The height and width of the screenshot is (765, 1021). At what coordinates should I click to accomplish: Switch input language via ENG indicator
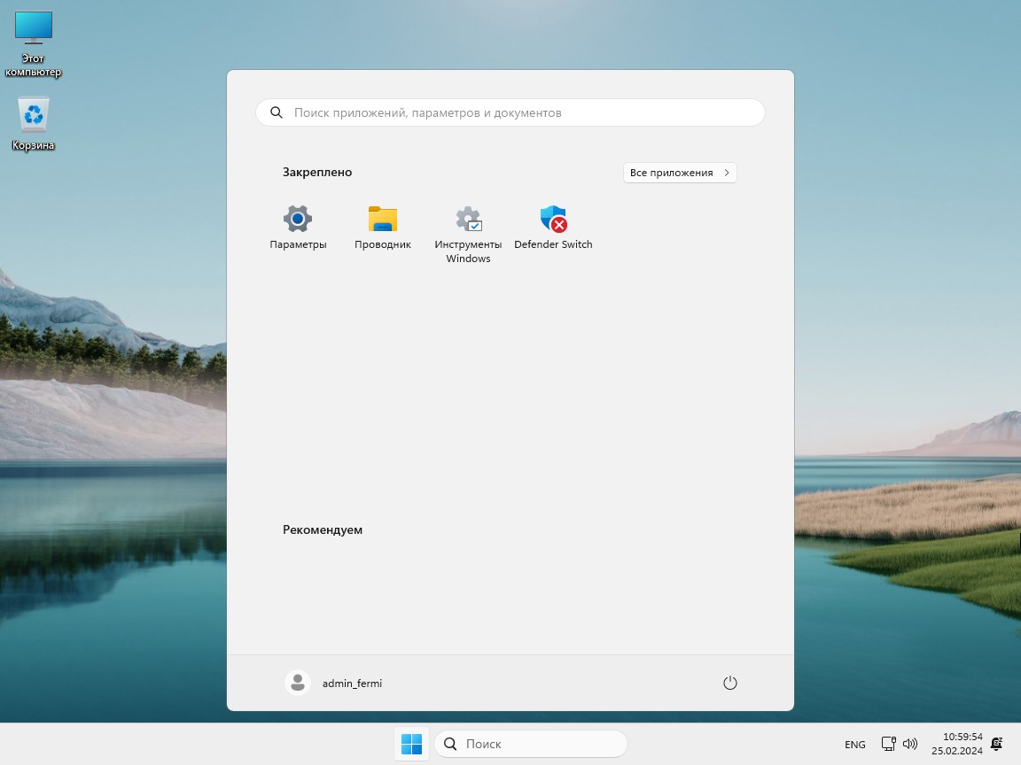coord(855,744)
